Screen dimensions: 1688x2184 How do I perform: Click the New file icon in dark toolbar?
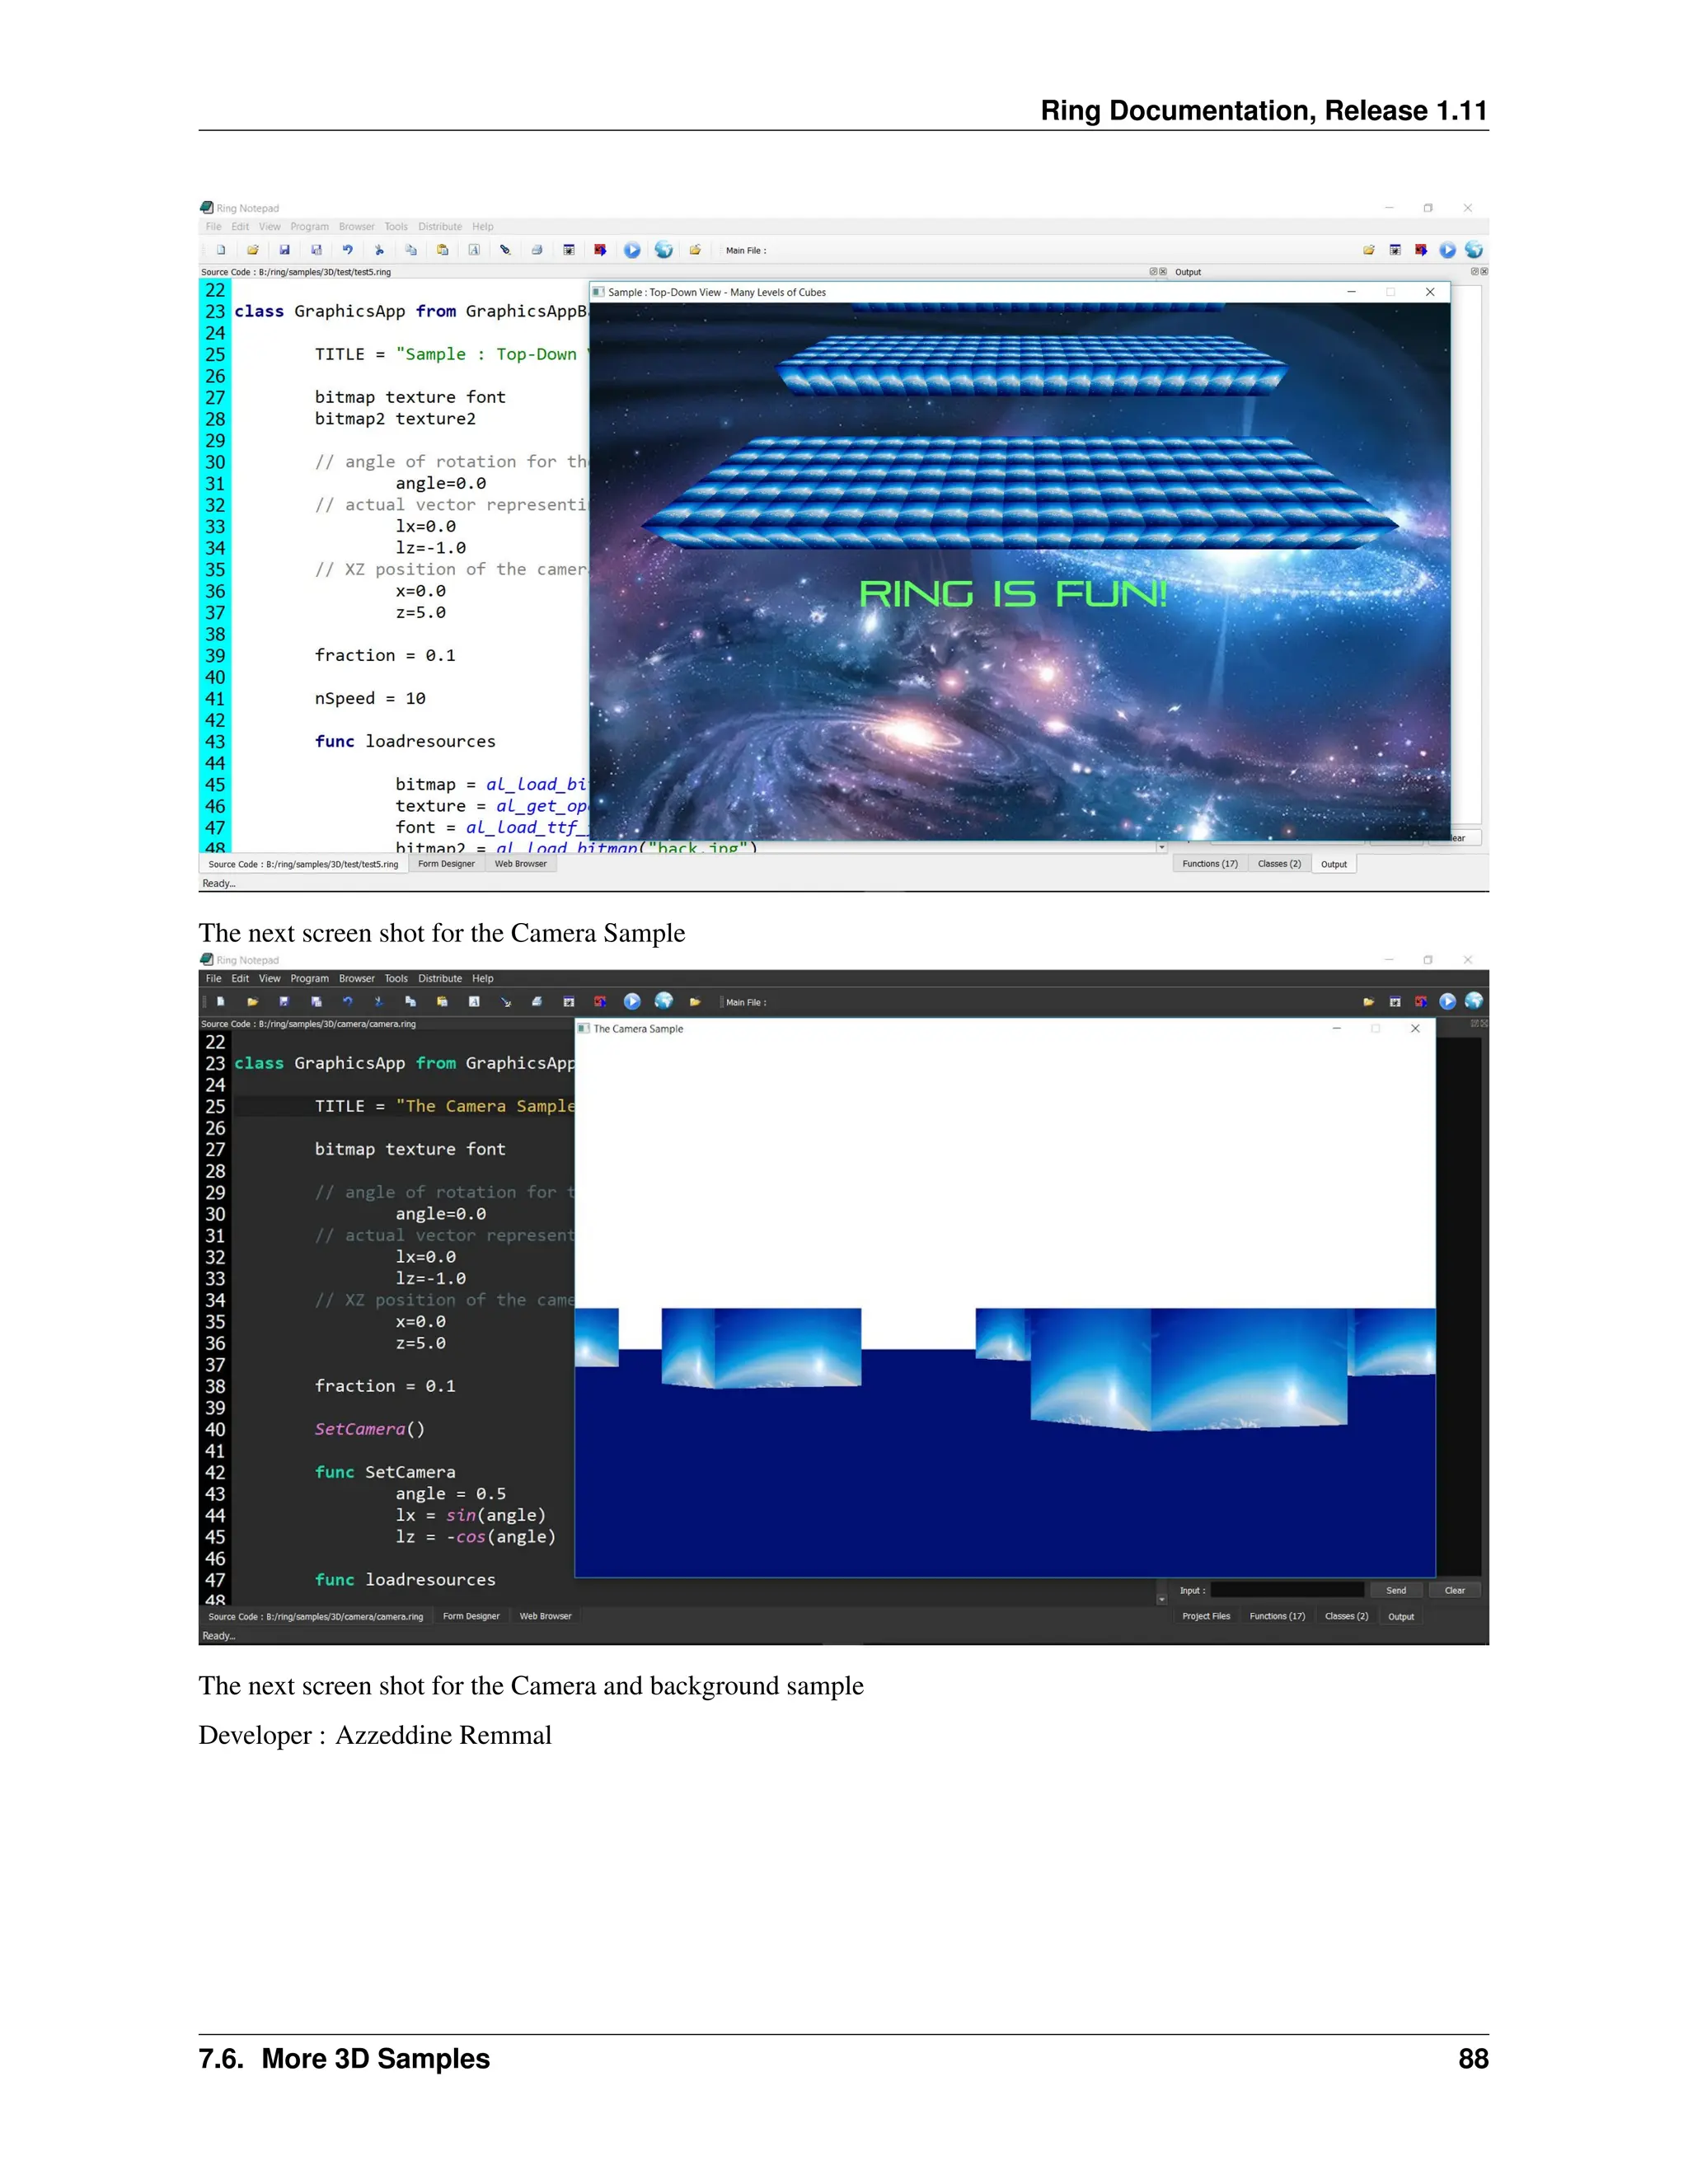point(221,1001)
